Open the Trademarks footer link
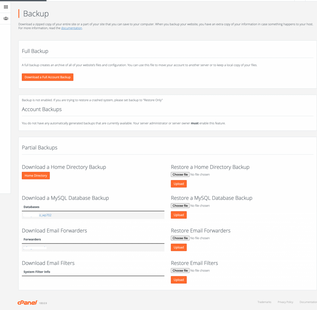The width and height of the screenshot is (317, 310). [264, 302]
